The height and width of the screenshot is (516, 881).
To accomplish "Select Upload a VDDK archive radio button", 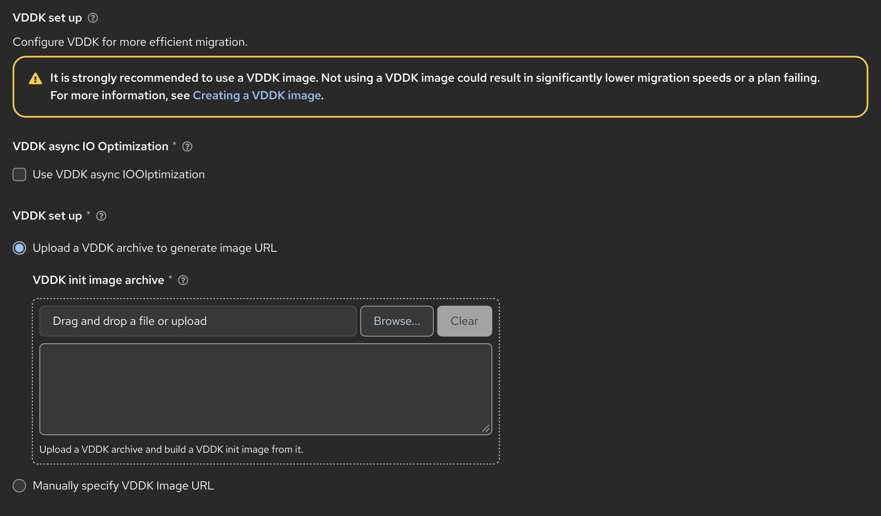I will pos(20,248).
